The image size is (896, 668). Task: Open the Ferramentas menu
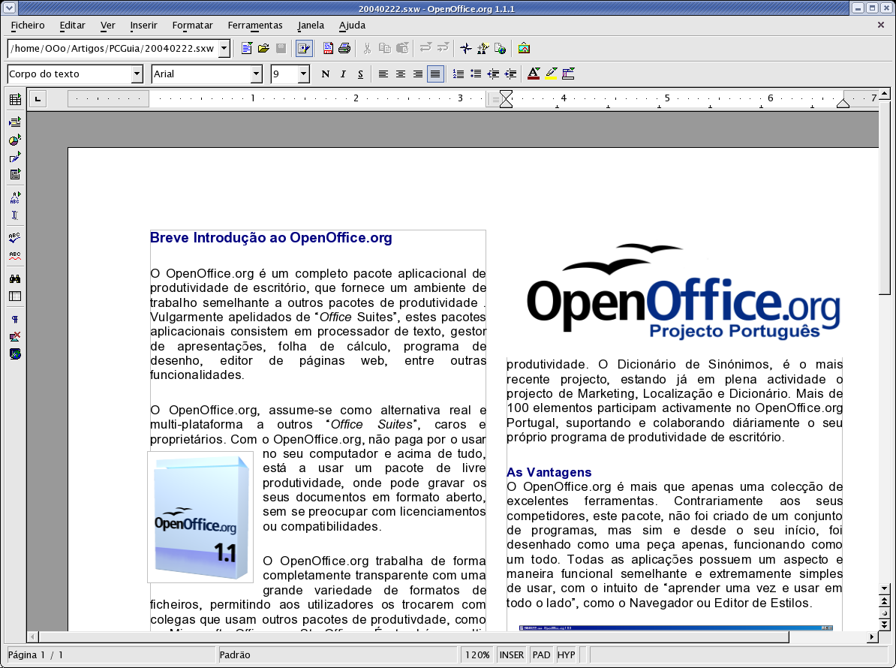[x=255, y=25]
